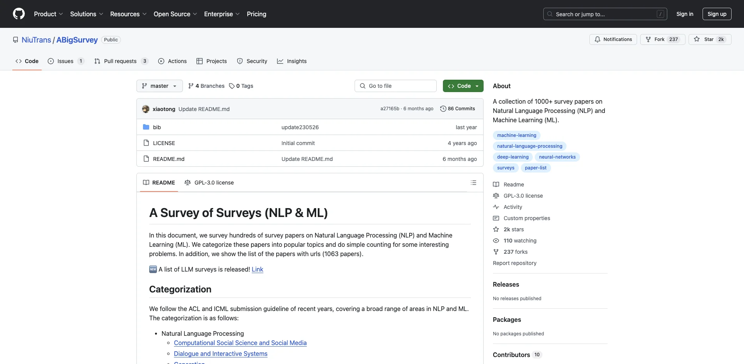
Task: Open the README.md file
Action: point(169,159)
